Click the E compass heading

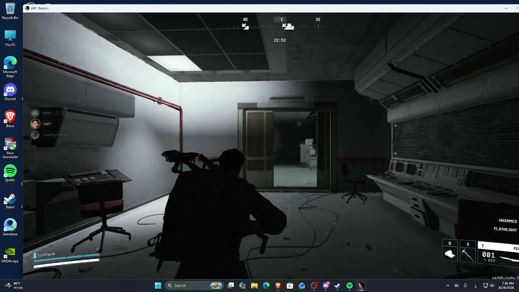tap(282, 19)
